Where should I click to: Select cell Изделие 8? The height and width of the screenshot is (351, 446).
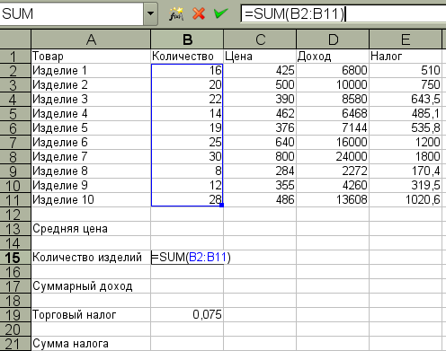[x=91, y=171]
